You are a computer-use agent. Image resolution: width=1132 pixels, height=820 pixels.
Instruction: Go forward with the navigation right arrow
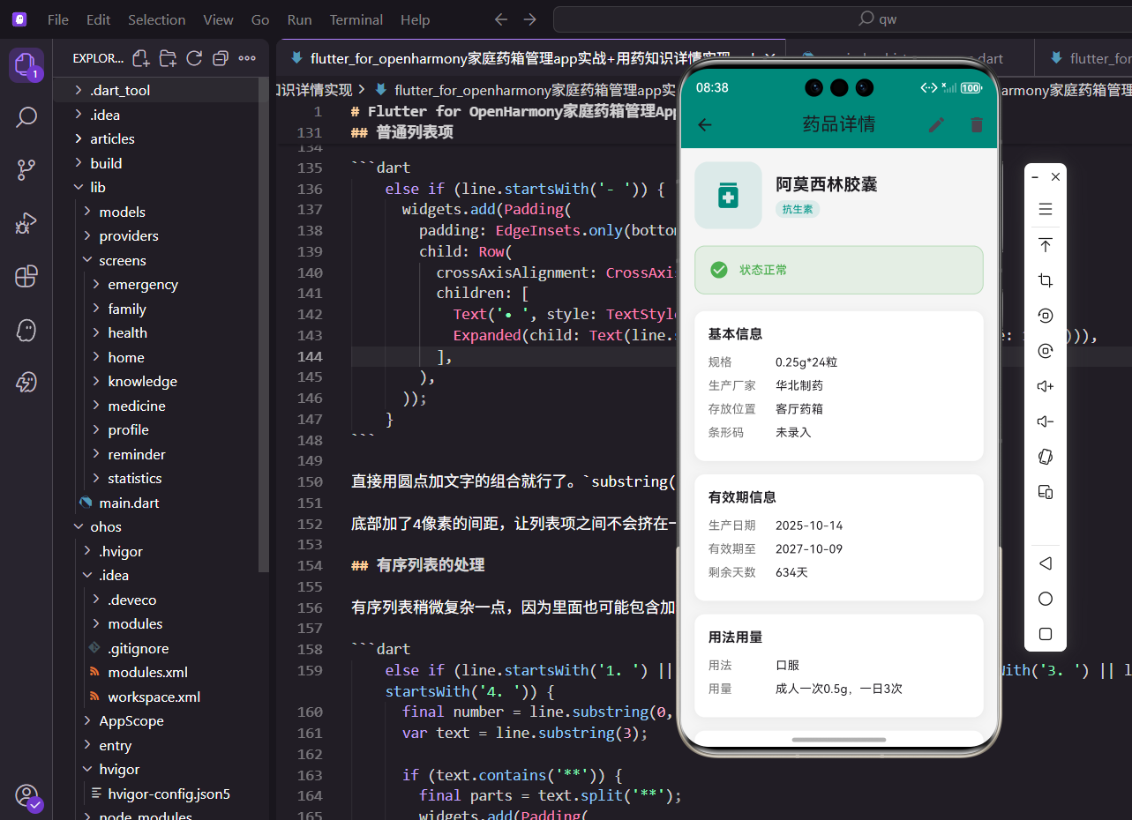coord(529,19)
